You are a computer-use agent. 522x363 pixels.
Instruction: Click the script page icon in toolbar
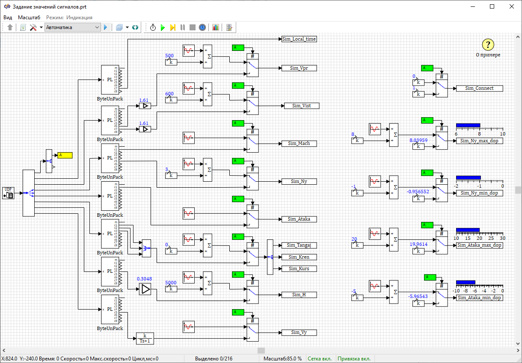[23, 27]
